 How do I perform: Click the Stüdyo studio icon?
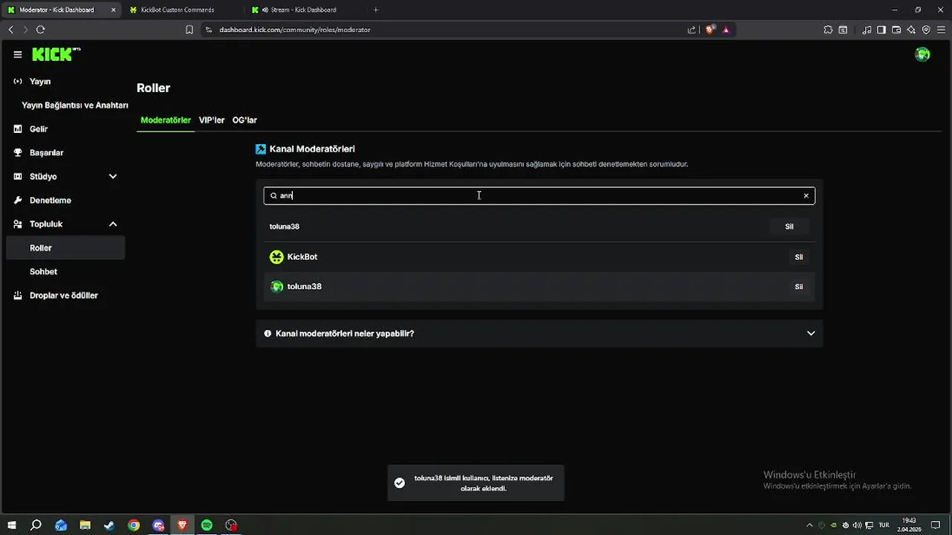tap(18, 176)
